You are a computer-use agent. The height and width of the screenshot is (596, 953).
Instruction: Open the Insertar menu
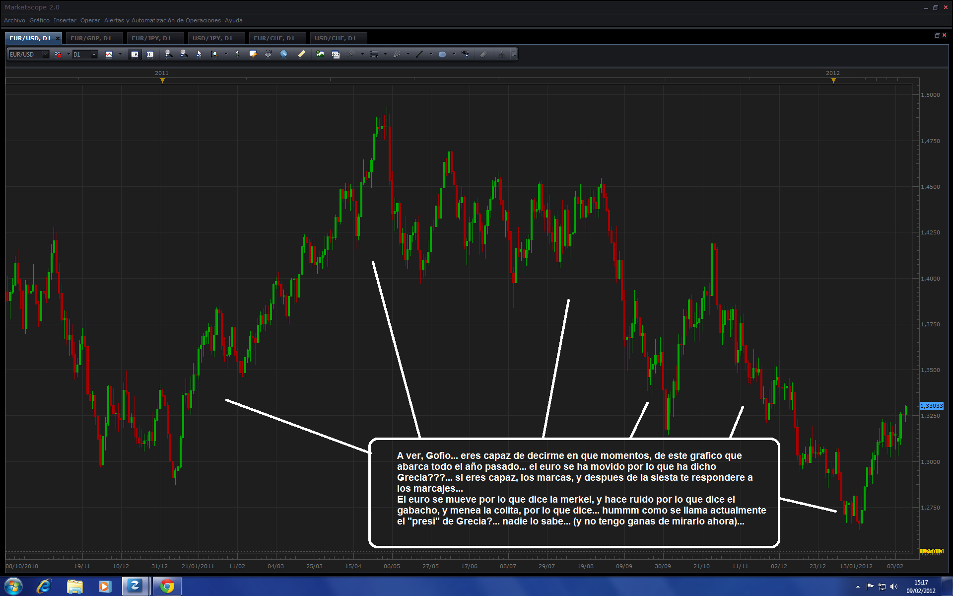point(65,20)
